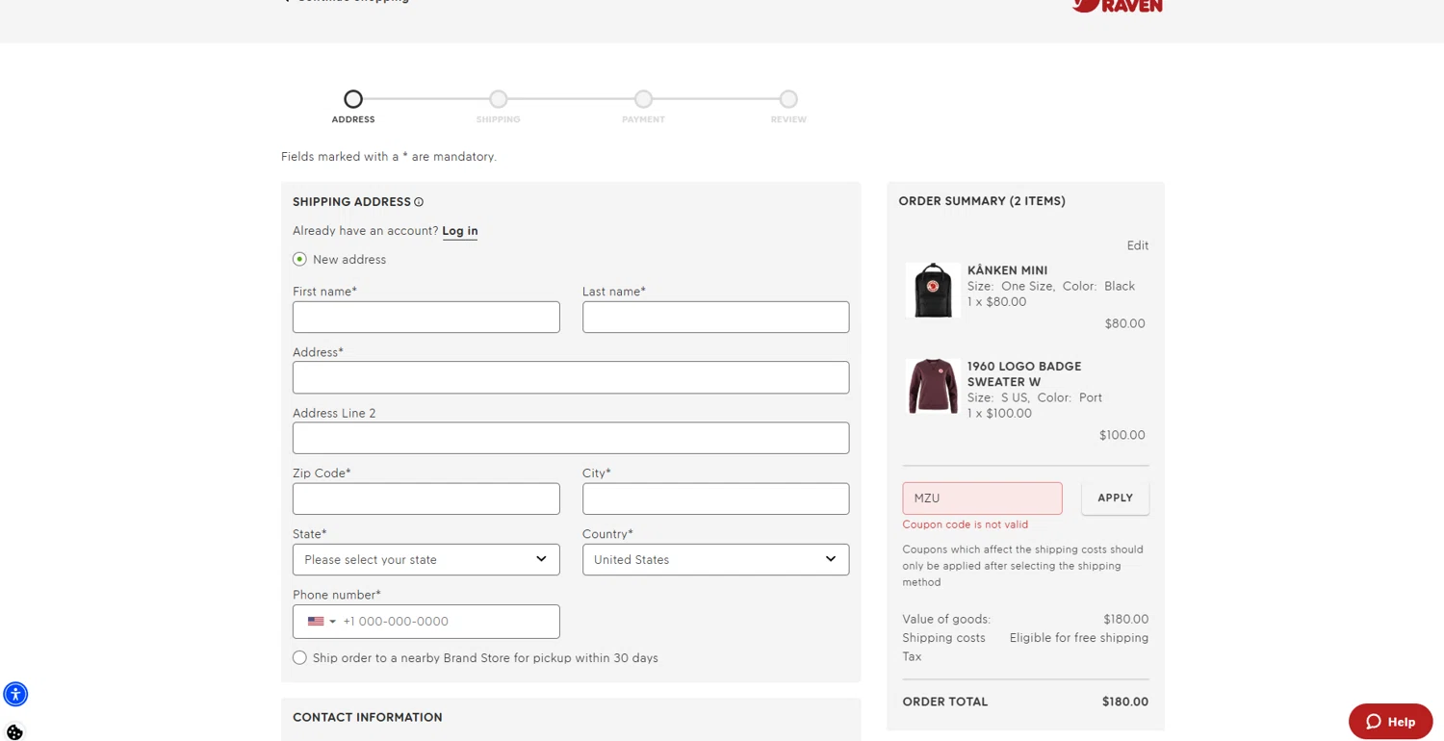
Task: Click the APPLY coupon button
Action: [x=1115, y=498]
